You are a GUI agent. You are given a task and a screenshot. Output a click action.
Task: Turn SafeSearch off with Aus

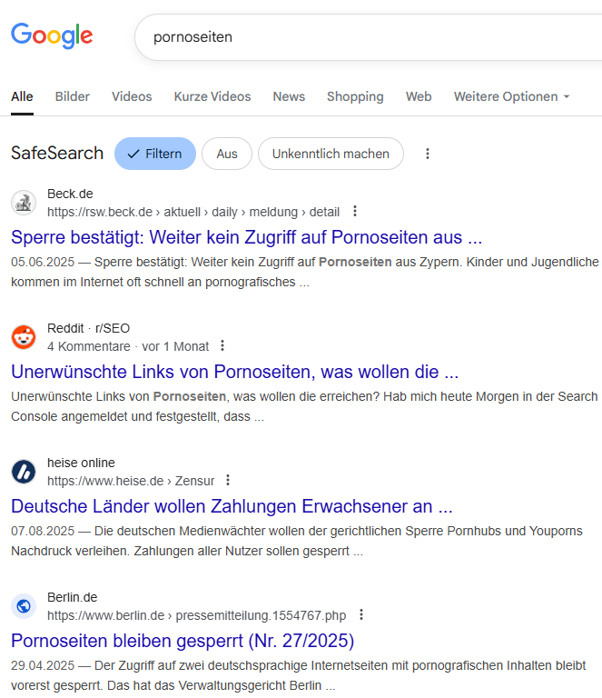pos(227,154)
